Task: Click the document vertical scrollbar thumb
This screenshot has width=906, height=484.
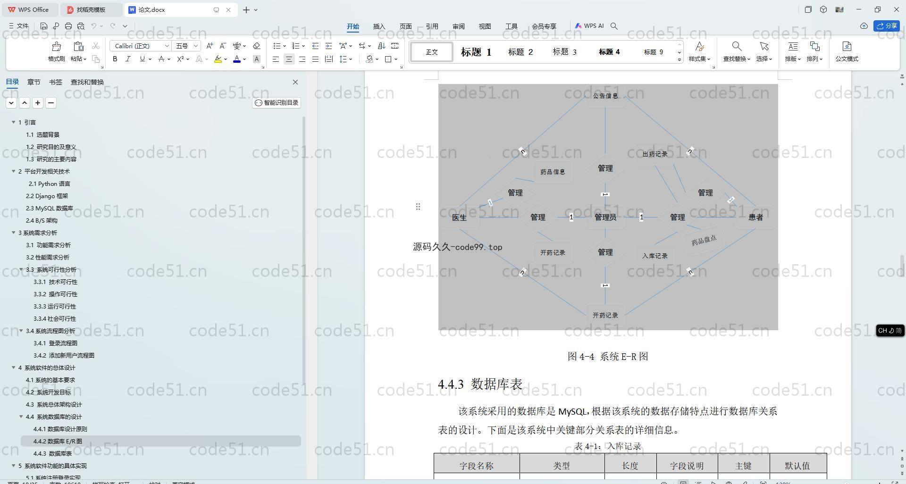Action: point(902,267)
